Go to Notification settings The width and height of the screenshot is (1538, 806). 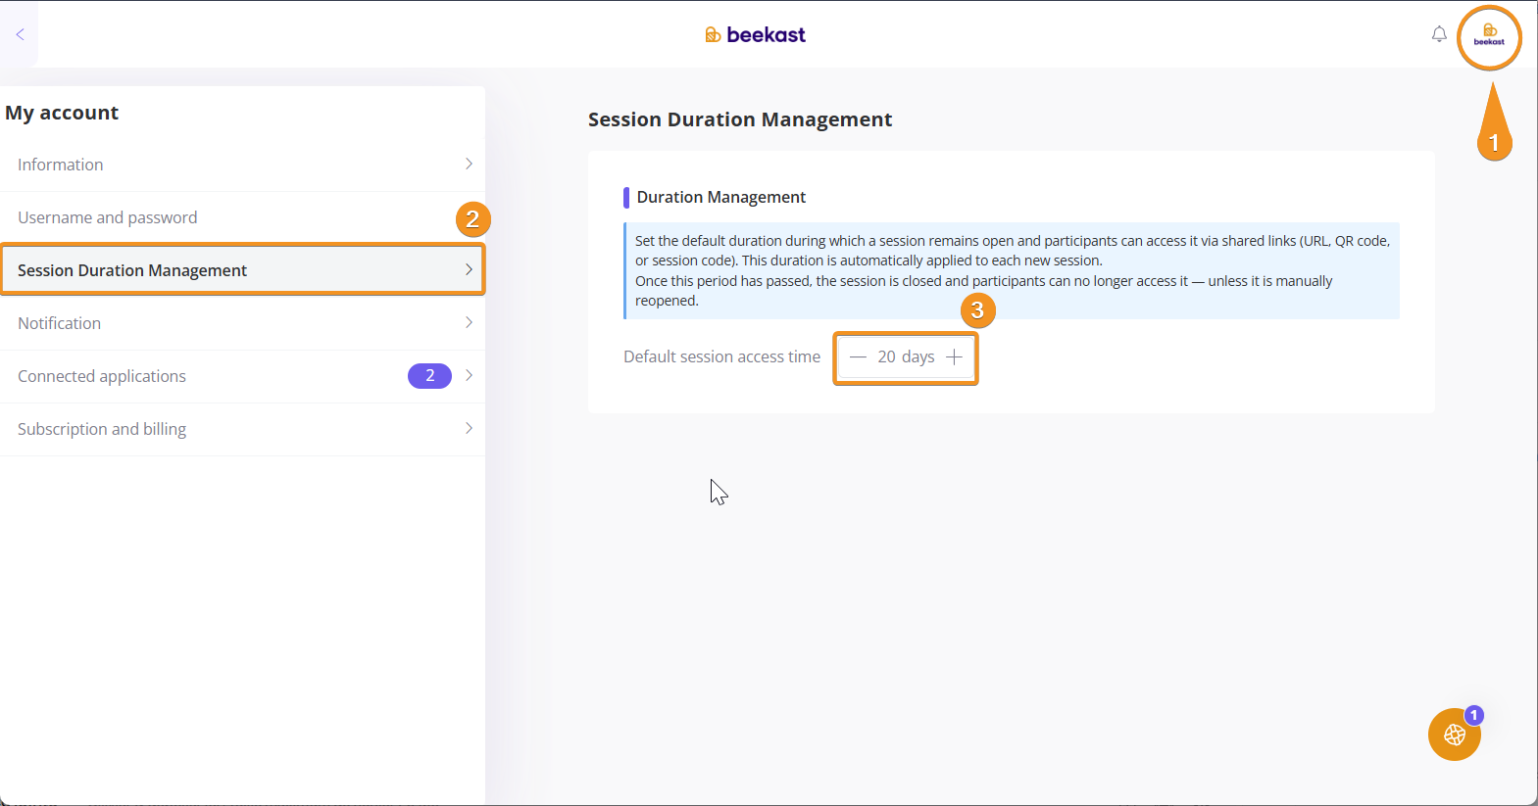(60, 323)
